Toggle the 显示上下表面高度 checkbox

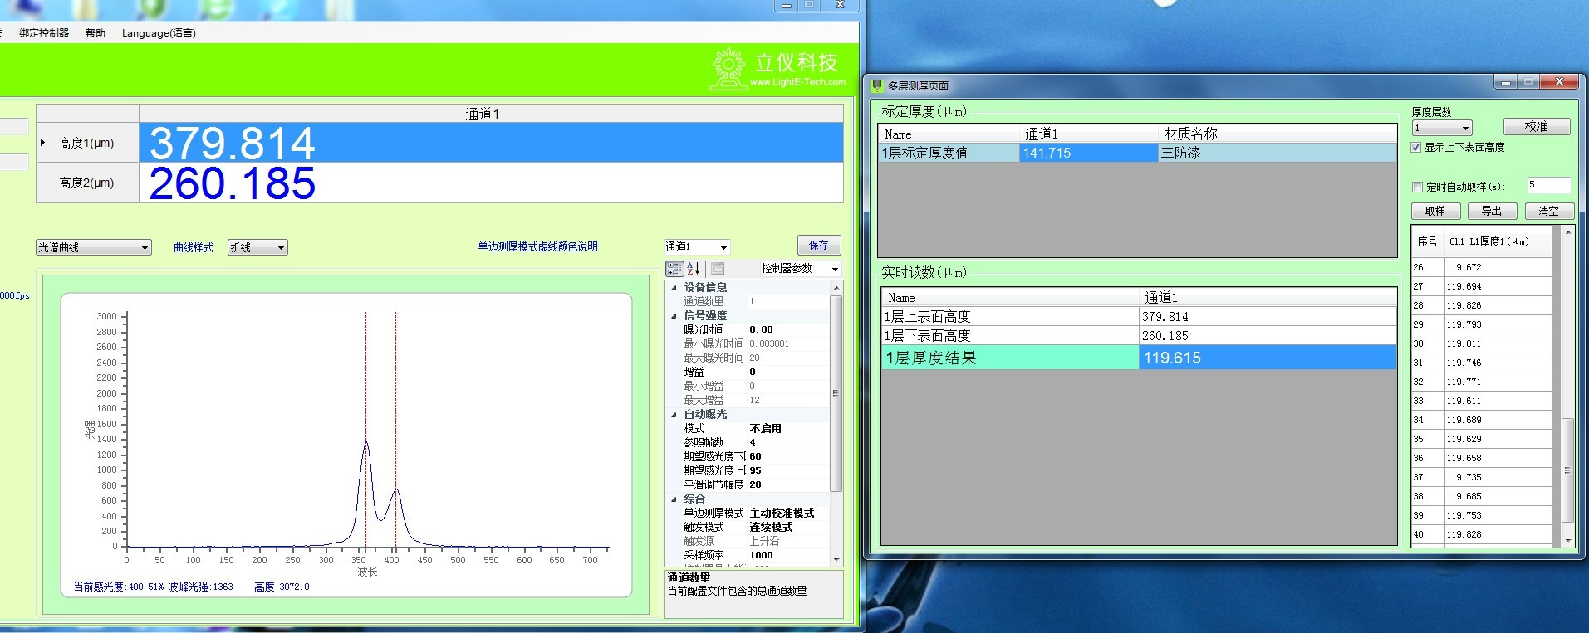[x=1416, y=148]
